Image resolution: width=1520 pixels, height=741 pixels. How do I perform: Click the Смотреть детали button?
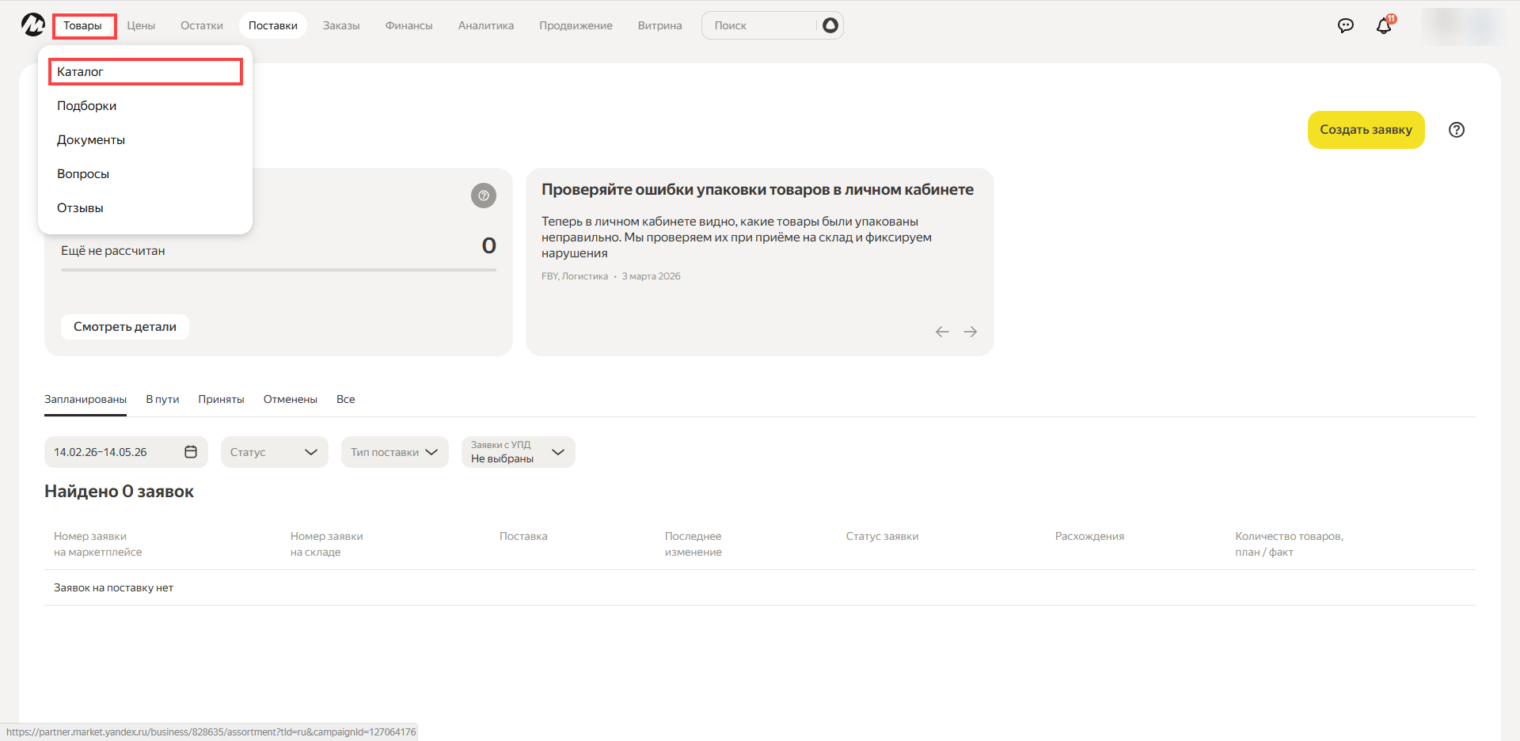pos(125,327)
